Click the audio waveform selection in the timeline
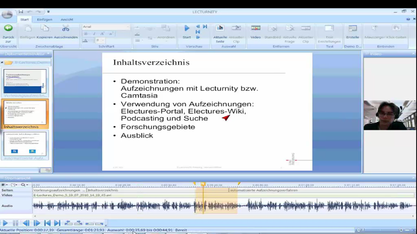Viewport: 417px width, 234px height. click(216, 206)
